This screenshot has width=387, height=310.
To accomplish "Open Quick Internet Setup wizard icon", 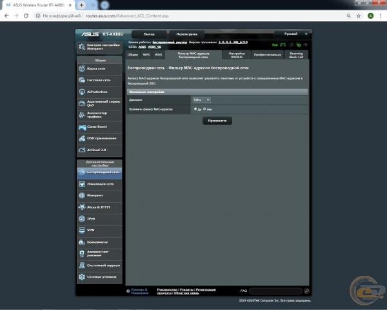I will point(82,46).
